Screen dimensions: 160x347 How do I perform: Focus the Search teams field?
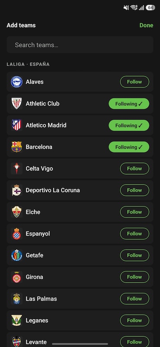(x=80, y=45)
